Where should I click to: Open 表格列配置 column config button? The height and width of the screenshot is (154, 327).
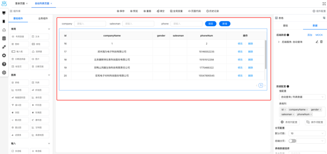[289, 122]
